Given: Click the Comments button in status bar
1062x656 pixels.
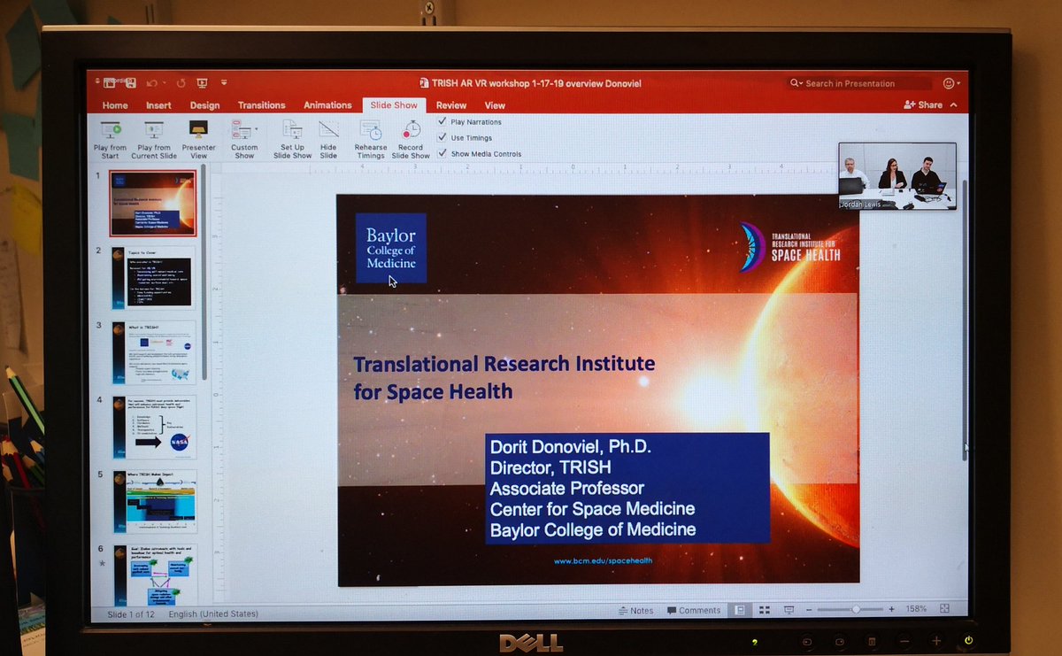Looking at the screenshot, I should pos(695,611).
